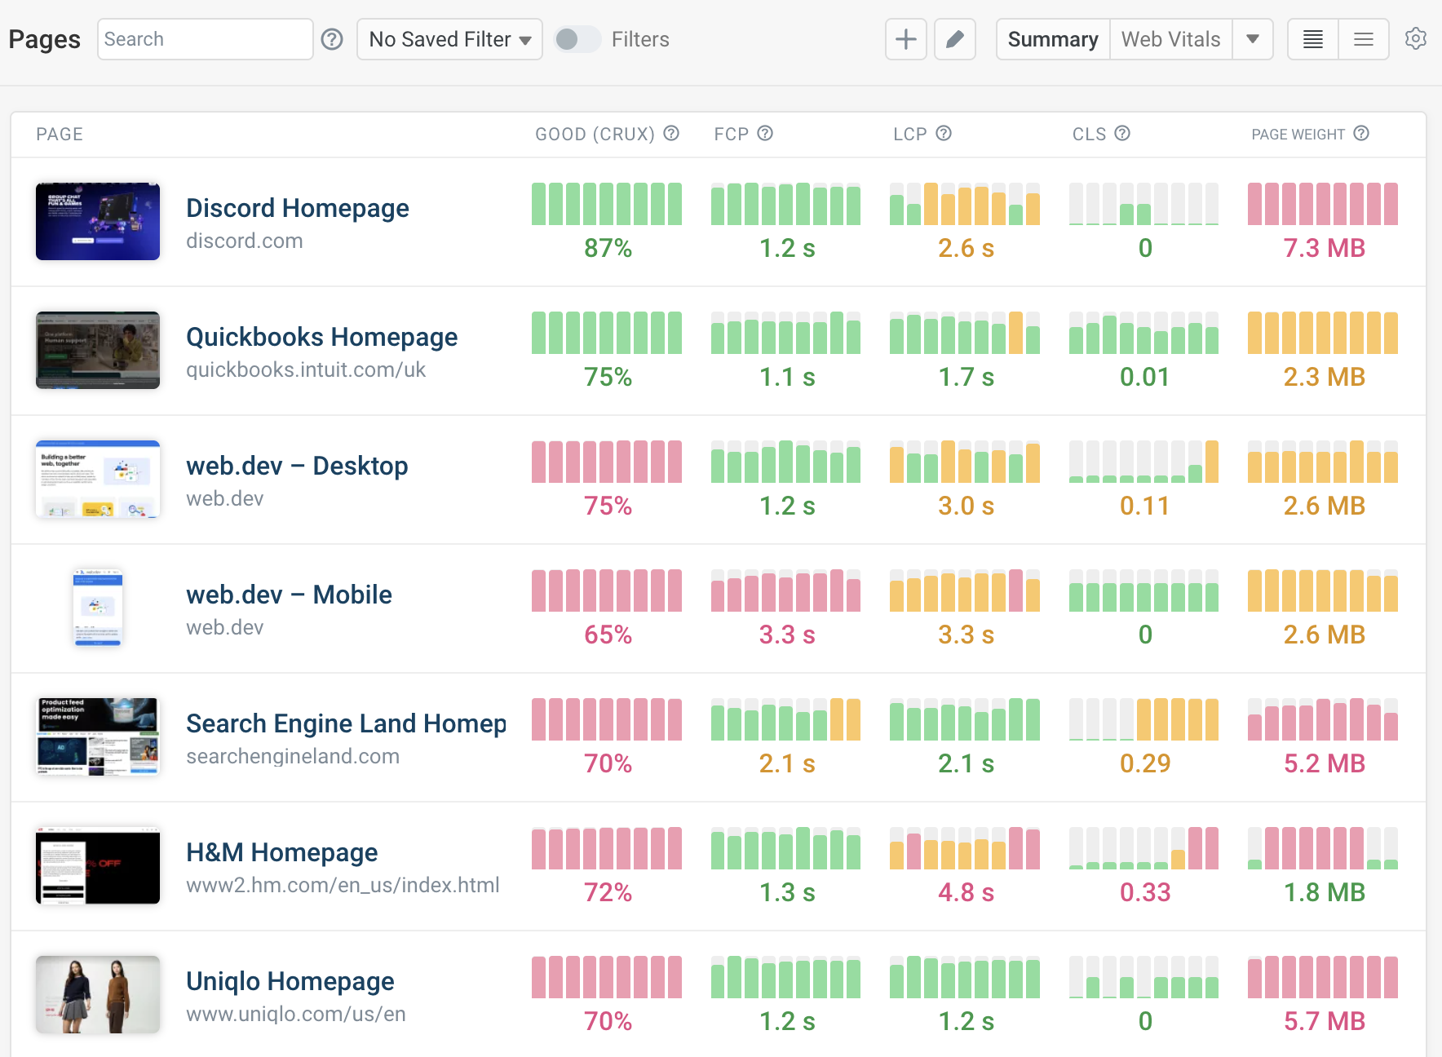
Task: Click help icon next to Page Weight
Action: (x=1361, y=134)
